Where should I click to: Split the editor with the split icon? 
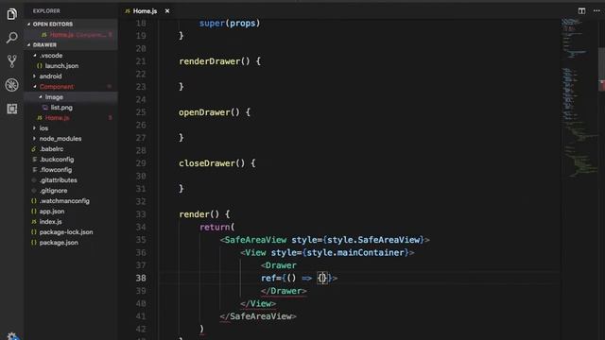coord(581,10)
